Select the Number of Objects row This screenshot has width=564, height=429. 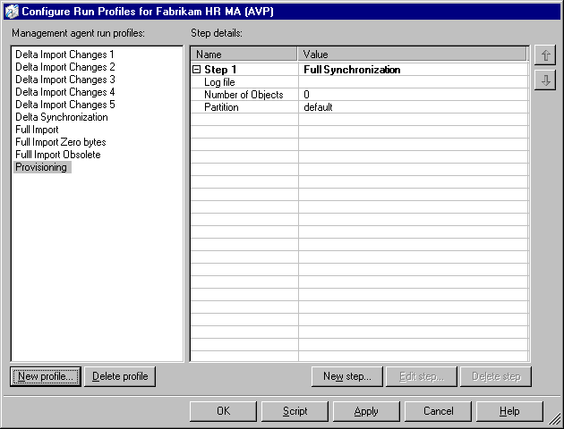click(359, 95)
